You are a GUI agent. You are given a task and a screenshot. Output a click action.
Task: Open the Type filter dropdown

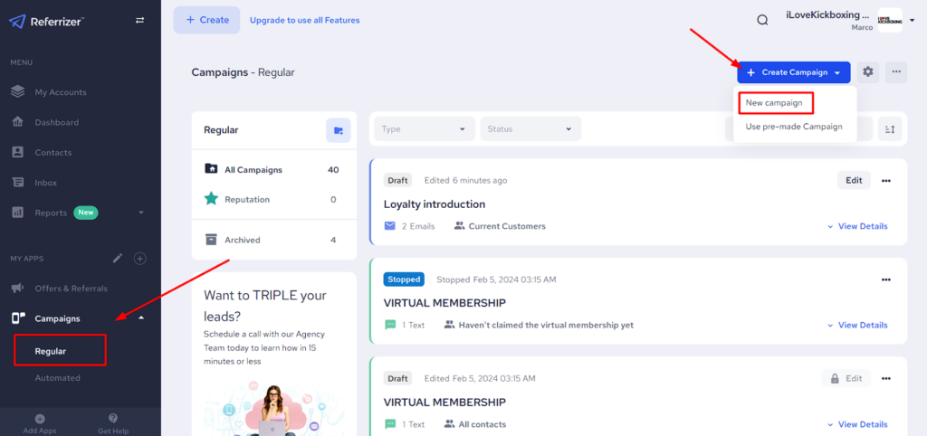(x=424, y=129)
